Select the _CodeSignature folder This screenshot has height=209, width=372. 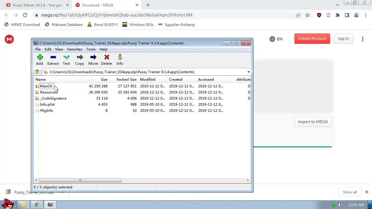pyautogui.click(x=53, y=98)
